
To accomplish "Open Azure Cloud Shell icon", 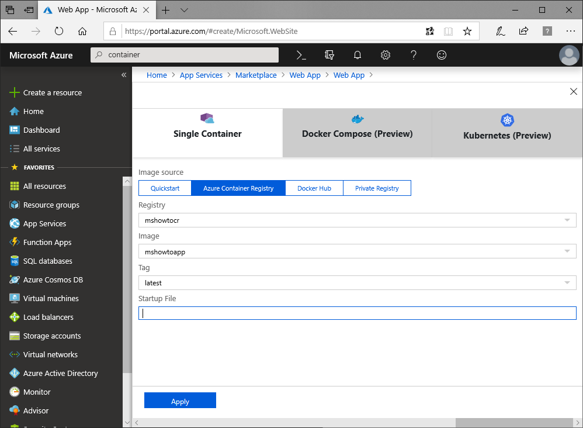I will [x=301, y=55].
